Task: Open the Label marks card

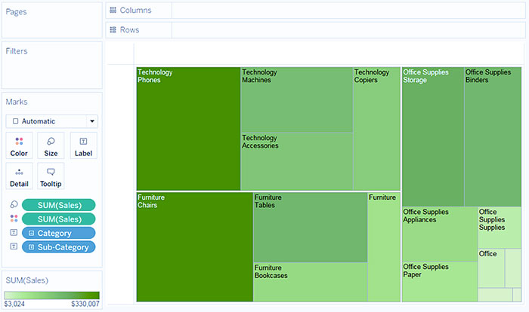Action: click(83, 145)
